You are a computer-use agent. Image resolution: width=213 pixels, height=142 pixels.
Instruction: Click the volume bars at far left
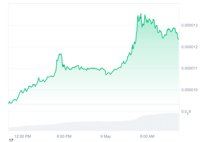11,129
